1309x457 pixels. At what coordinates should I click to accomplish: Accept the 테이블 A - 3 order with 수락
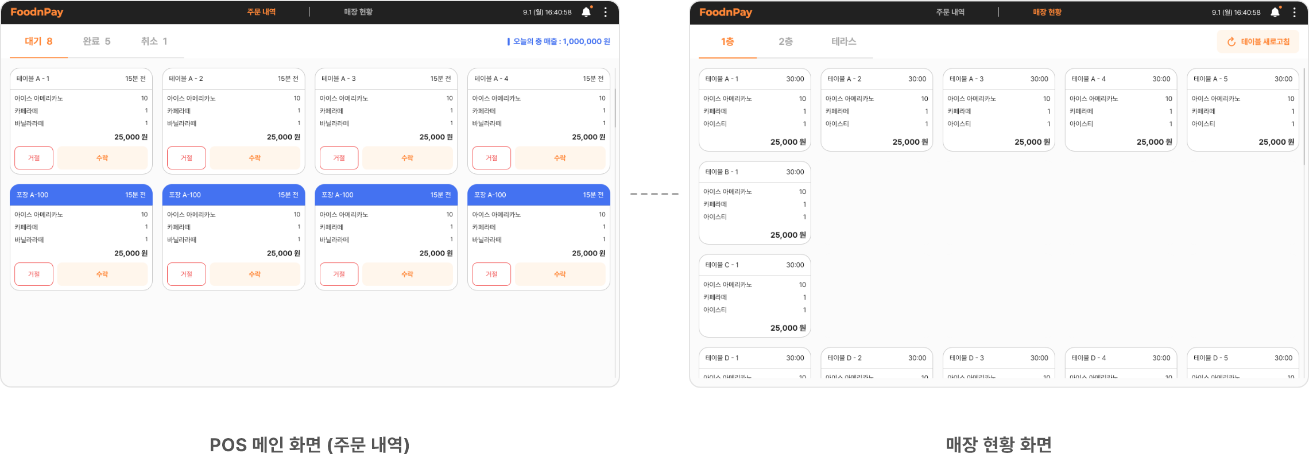coord(407,158)
